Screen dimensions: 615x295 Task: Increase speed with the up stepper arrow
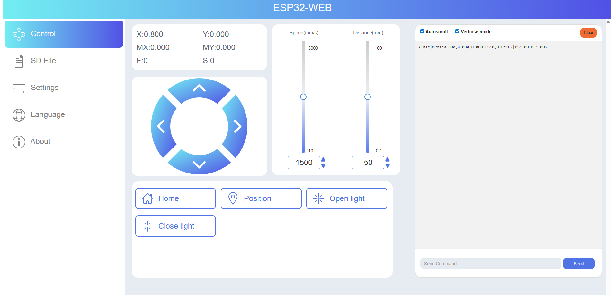click(x=323, y=159)
